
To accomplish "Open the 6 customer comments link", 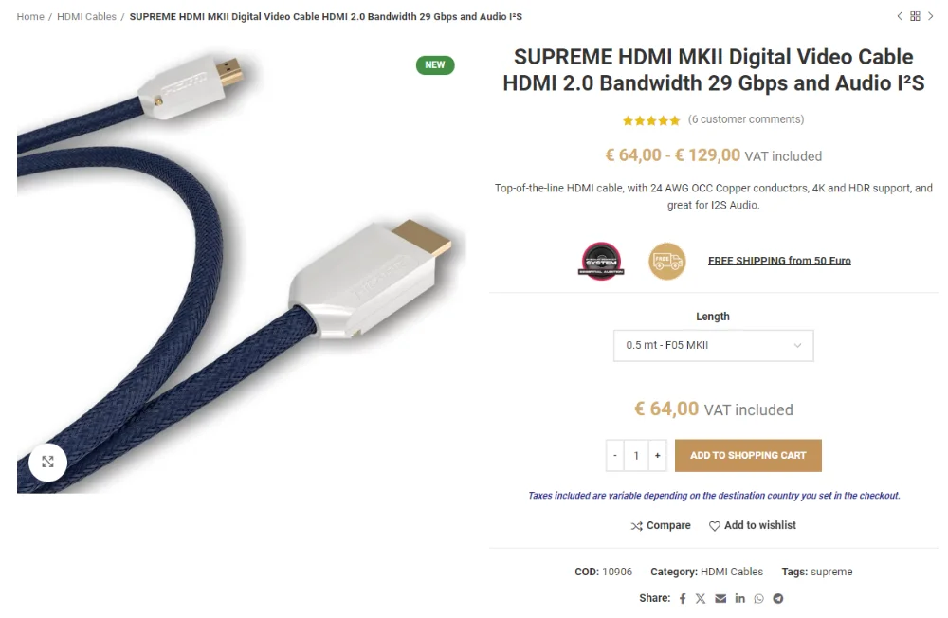I will (746, 119).
